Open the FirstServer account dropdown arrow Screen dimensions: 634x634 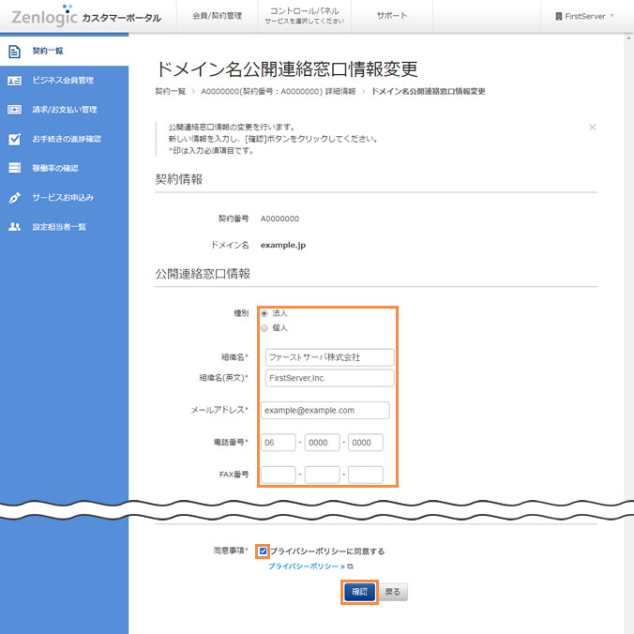point(612,16)
